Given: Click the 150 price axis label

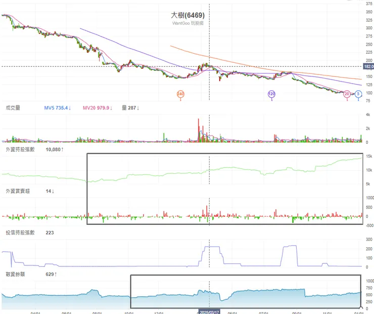Looking at the screenshot, I should pyautogui.click(x=369, y=76).
